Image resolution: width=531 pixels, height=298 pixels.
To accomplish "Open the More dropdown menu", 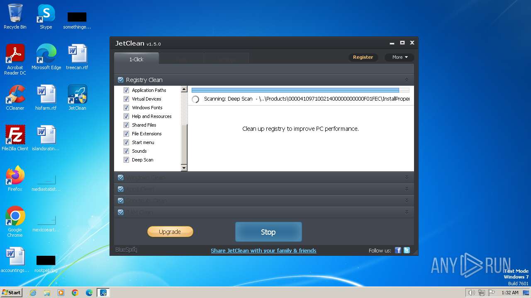I will [399, 57].
